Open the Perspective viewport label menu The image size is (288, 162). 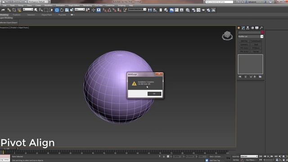click(x=4, y=27)
